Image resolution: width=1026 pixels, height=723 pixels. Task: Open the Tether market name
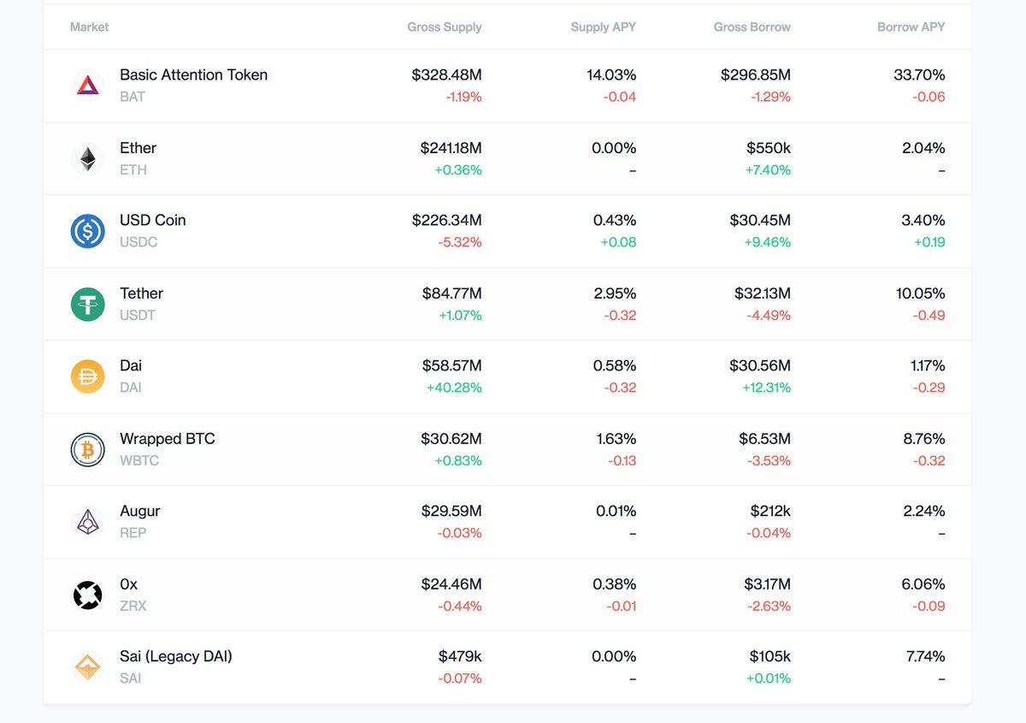coord(141,293)
